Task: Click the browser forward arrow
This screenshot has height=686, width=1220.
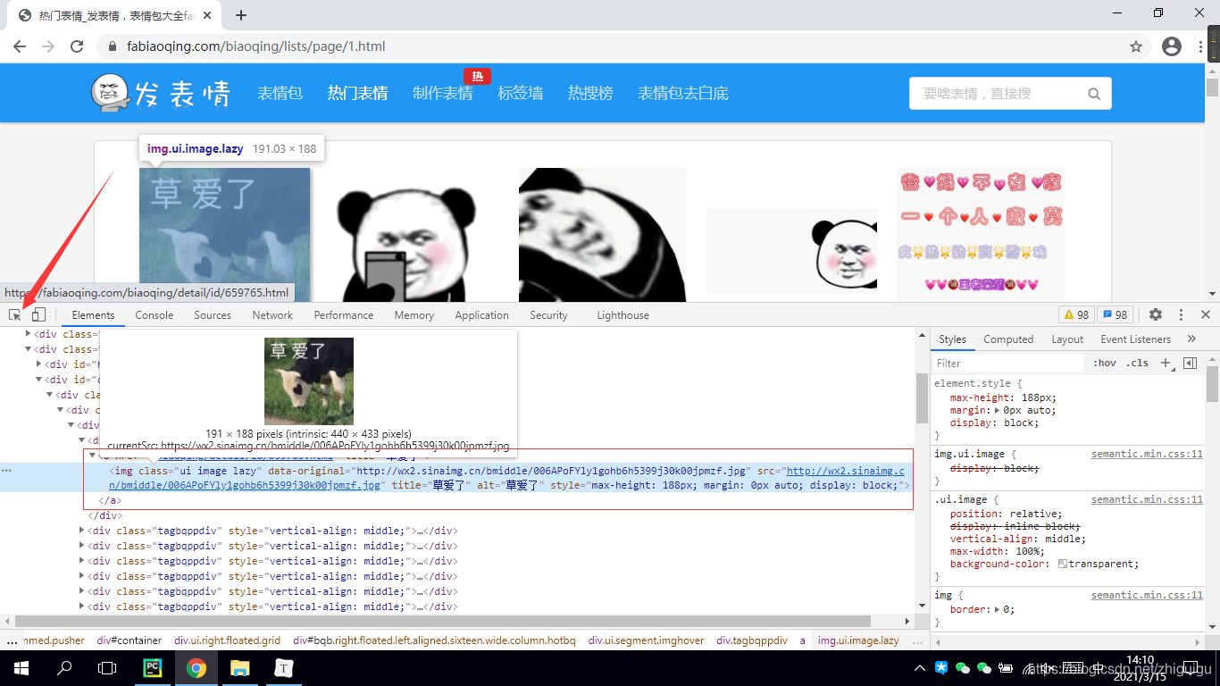Action: click(x=48, y=46)
